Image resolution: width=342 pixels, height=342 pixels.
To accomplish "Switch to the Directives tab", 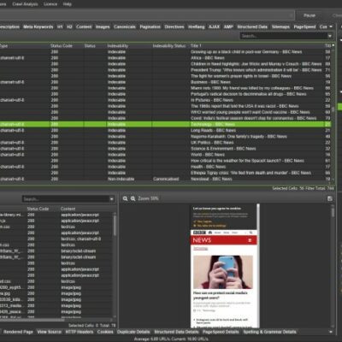I will tap(174, 27).
